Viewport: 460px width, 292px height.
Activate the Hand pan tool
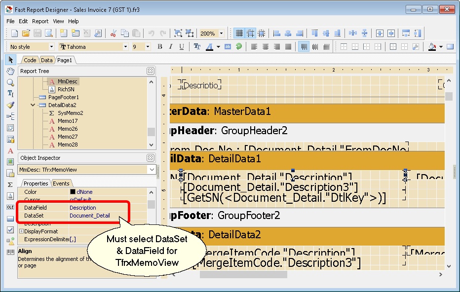10,71
